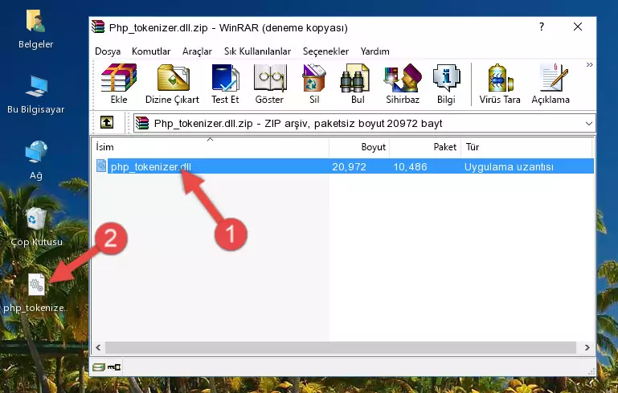Click the 10,486 packed size value
The image size is (618, 393).
pyautogui.click(x=410, y=166)
